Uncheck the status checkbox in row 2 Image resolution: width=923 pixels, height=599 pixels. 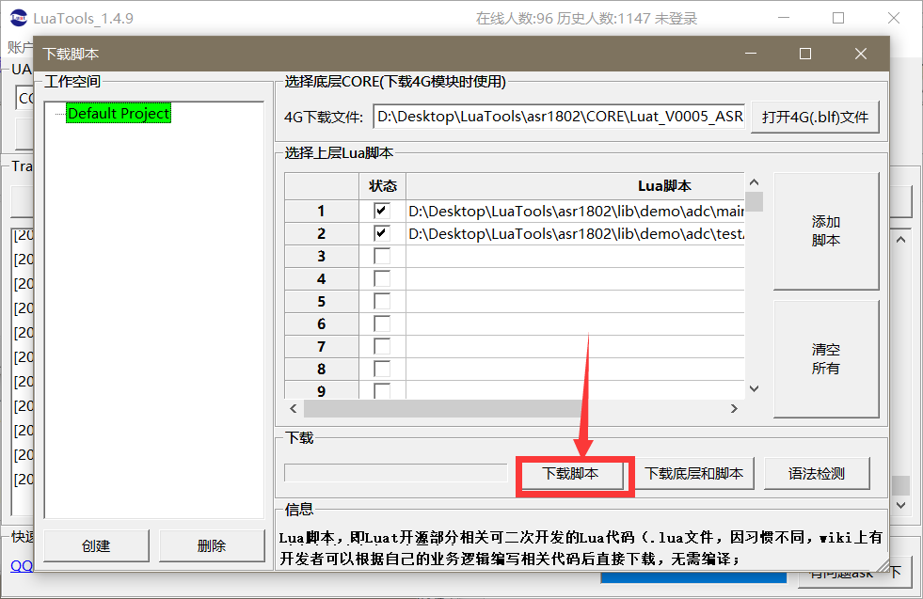click(382, 233)
